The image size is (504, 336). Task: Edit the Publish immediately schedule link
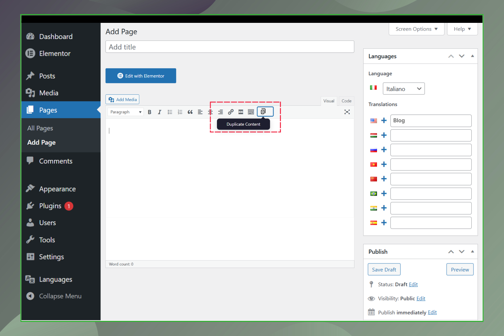click(432, 312)
